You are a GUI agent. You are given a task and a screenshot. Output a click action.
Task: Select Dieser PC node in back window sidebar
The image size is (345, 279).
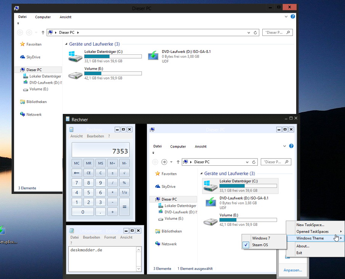tap(38, 70)
